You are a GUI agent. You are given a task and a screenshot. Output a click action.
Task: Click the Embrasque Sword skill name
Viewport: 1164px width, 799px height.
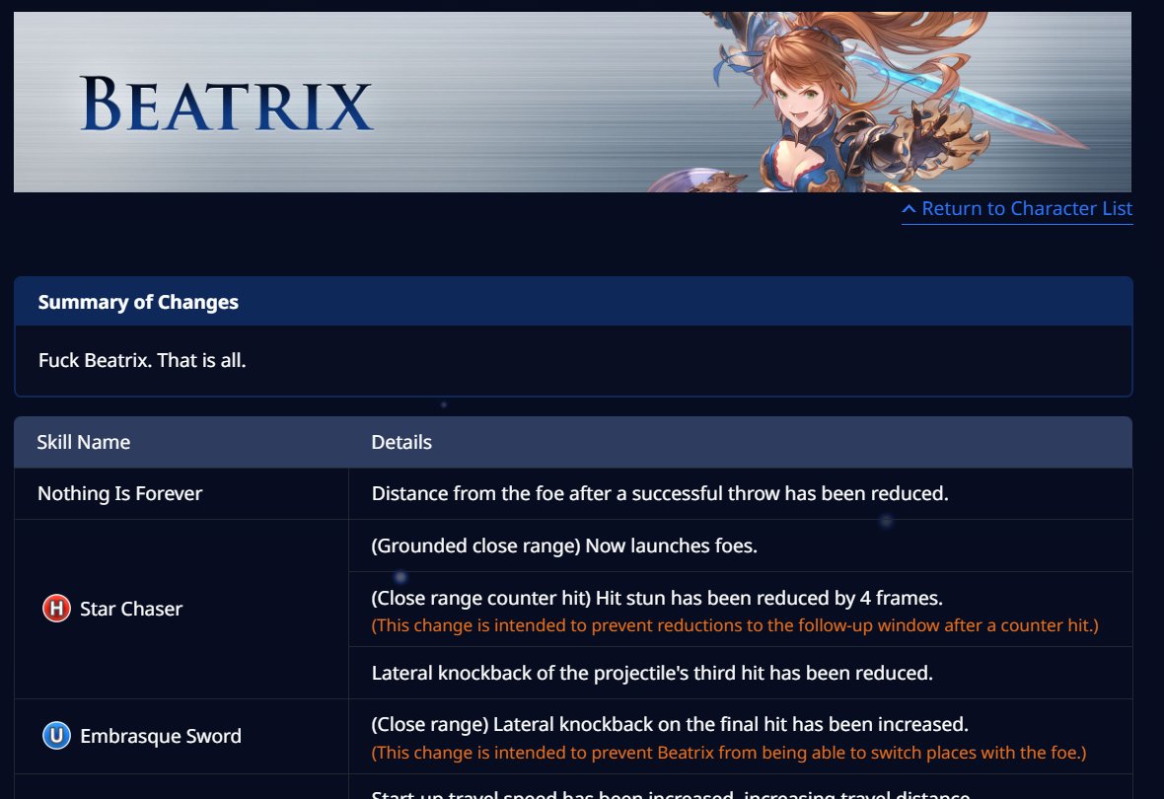pos(161,736)
